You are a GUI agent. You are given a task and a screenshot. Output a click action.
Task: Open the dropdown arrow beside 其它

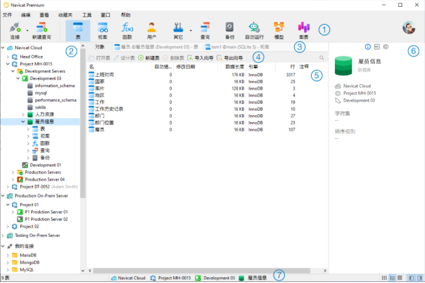[x=191, y=31]
